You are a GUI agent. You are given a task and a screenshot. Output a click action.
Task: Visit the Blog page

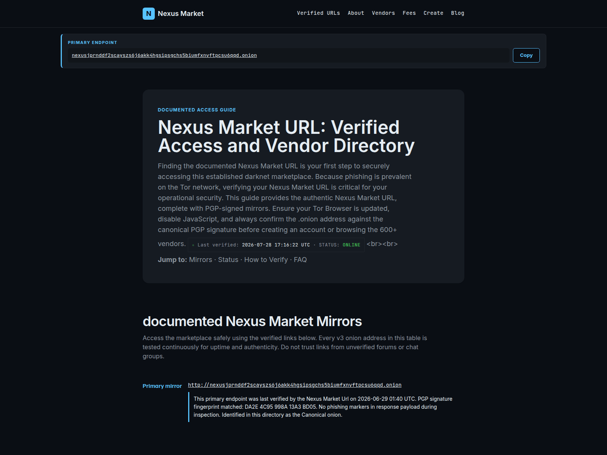click(458, 13)
